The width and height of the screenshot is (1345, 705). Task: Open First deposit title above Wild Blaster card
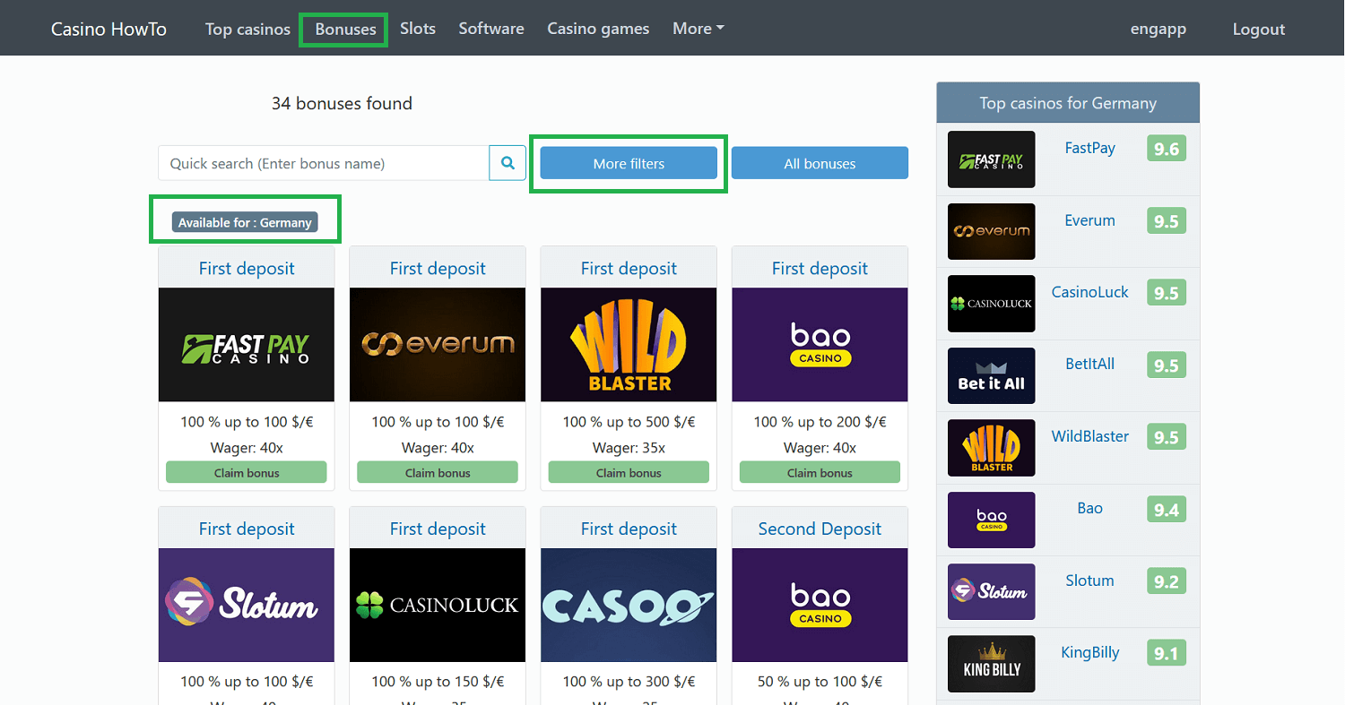629,268
